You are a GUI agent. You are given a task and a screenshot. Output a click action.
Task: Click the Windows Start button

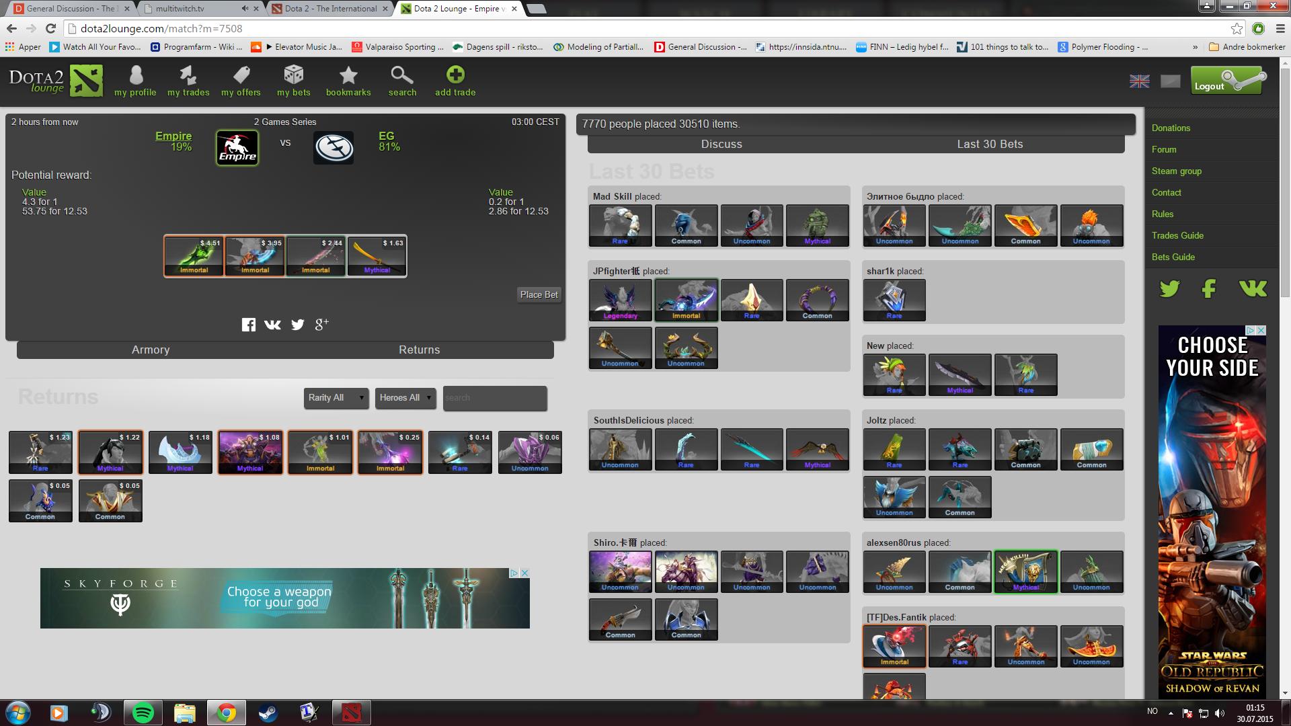pyautogui.click(x=17, y=713)
